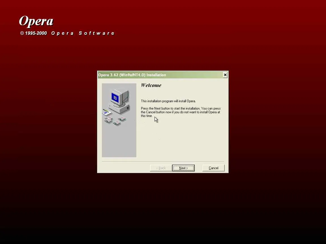The image size is (326, 244).
Task: Click the paragraph beginning 'Press the Next button'
Action: pyautogui.click(x=181, y=112)
